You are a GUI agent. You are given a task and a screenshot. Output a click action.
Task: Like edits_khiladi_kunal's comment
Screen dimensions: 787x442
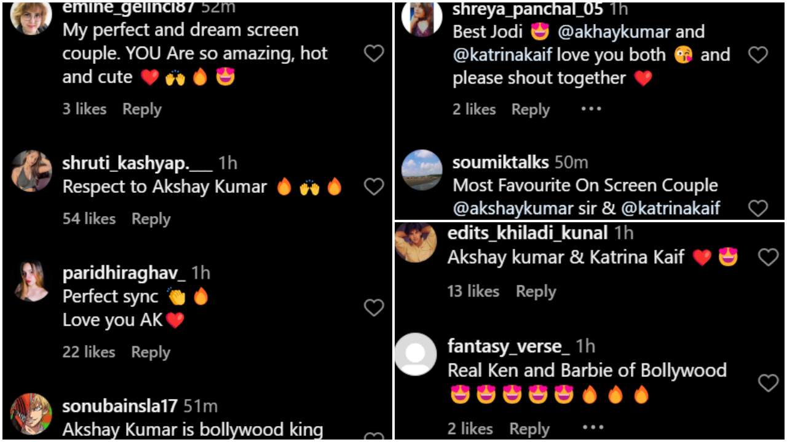tap(768, 257)
